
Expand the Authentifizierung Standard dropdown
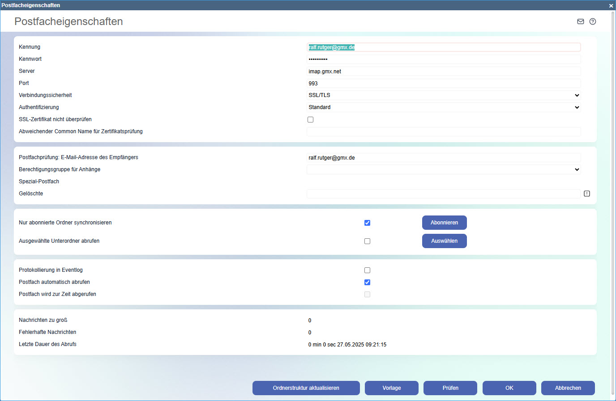click(x=443, y=107)
